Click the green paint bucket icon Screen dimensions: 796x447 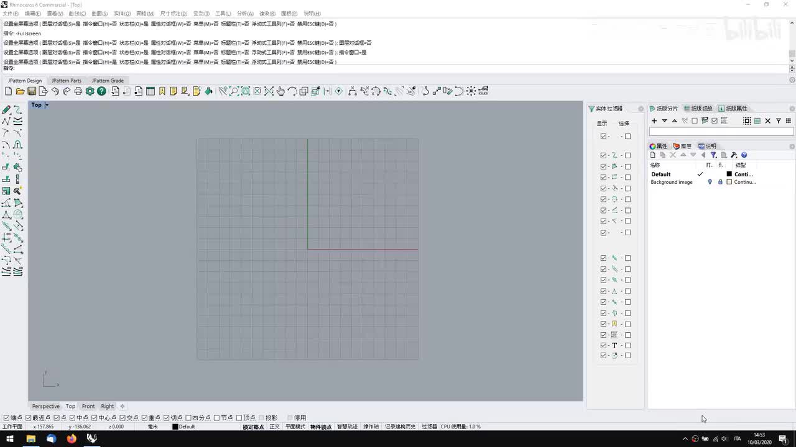point(208,91)
